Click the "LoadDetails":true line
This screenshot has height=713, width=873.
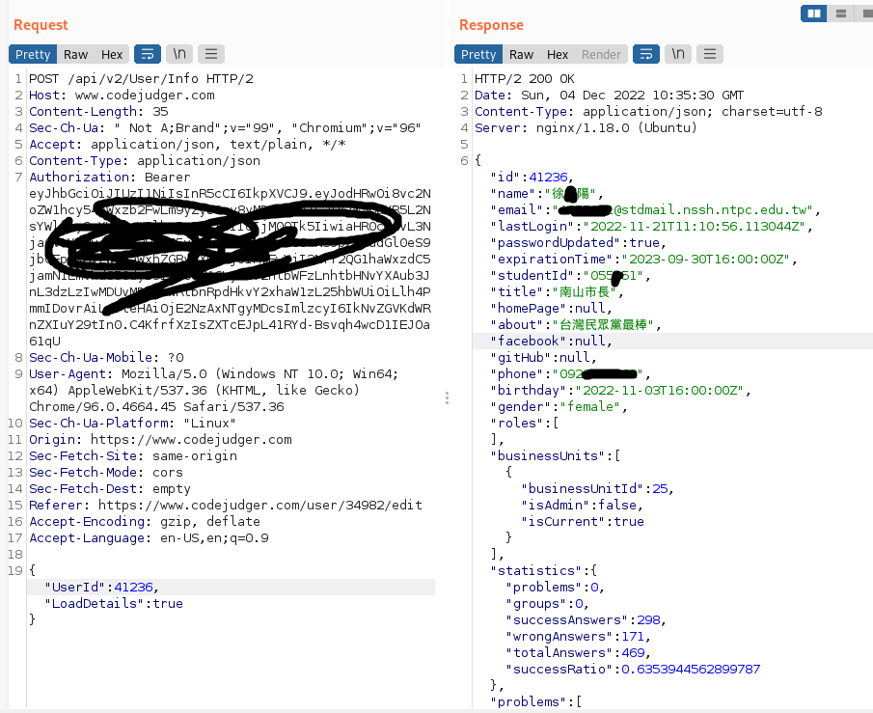click(114, 603)
